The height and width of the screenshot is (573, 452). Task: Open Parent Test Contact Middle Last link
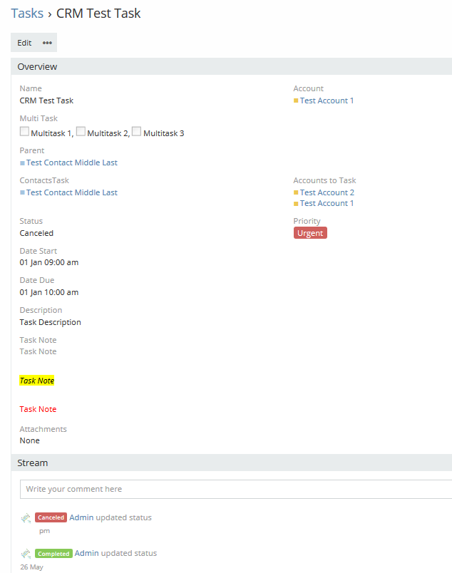(71, 163)
